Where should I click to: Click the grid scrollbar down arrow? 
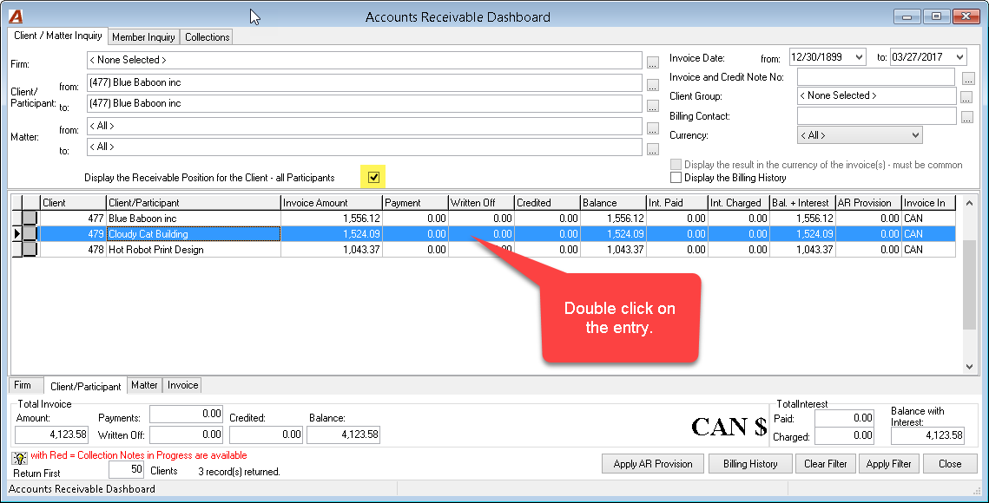coord(969,366)
